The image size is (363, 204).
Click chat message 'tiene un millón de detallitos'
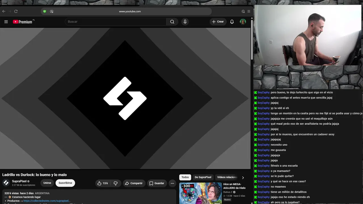pyautogui.click(x=288, y=192)
